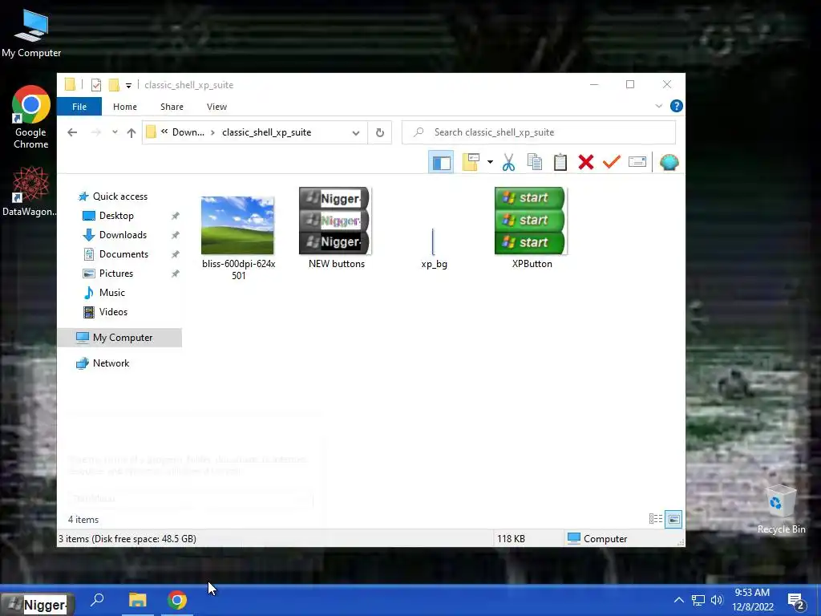Open volume tray icon
Screen dimensions: 821x616
pyautogui.click(x=717, y=600)
